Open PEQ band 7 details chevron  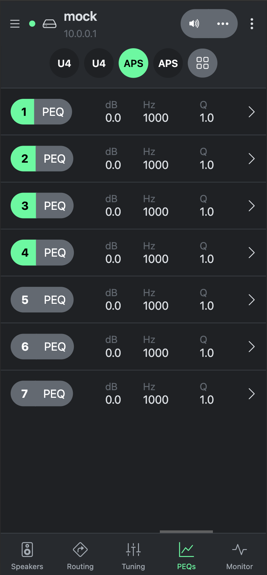252,394
